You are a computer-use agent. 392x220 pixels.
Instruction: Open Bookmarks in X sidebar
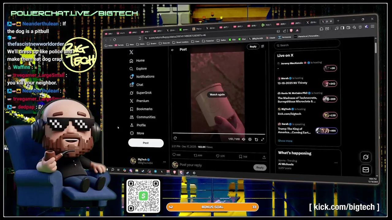(141, 109)
